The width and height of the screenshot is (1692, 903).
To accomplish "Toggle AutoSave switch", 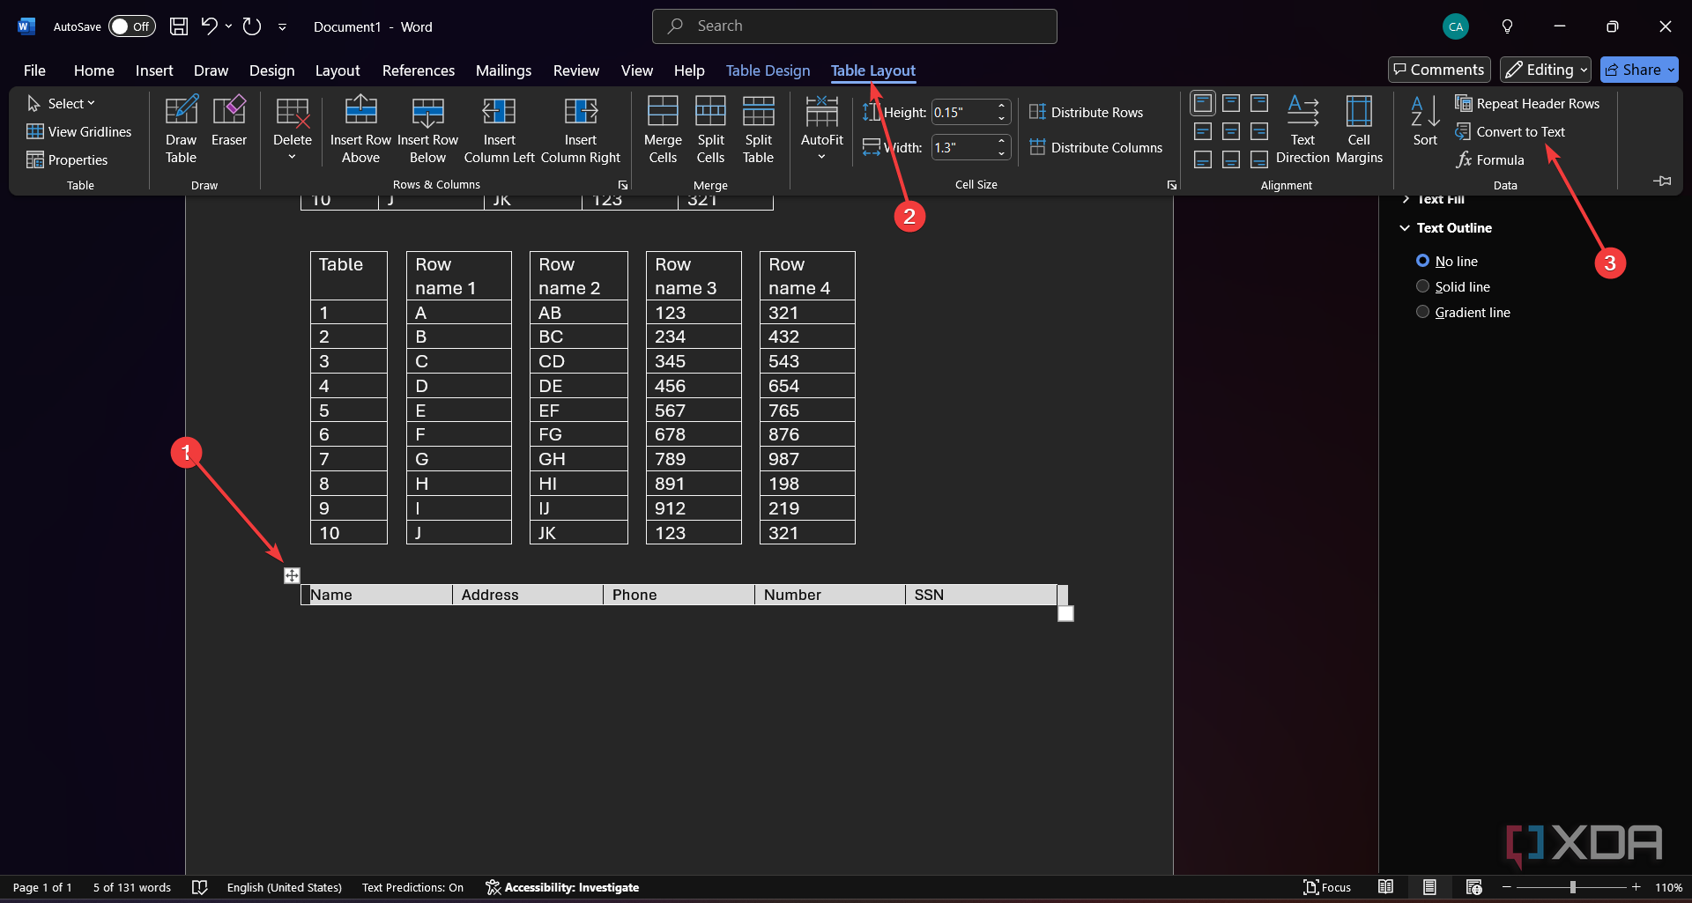I will [132, 26].
